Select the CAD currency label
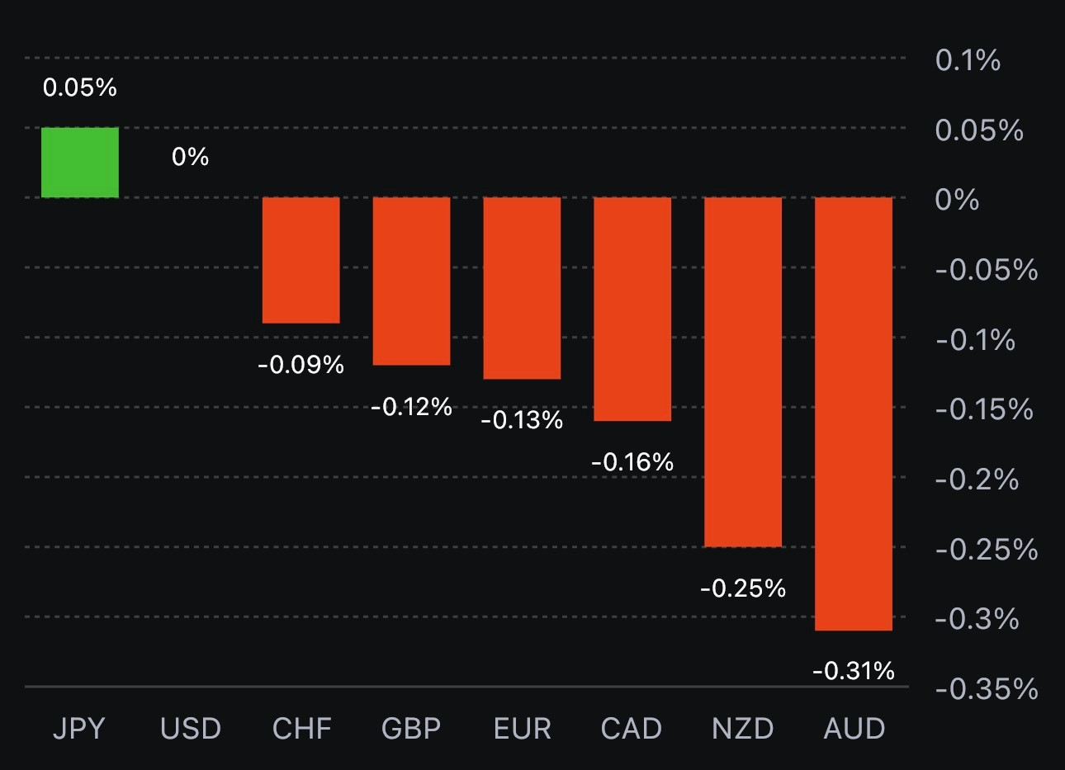This screenshot has width=1065, height=770. tap(632, 729)
